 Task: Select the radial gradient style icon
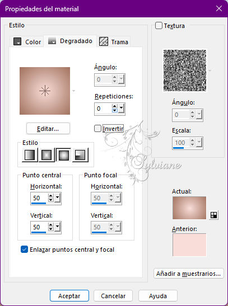pyautogui.click(x=80, y=155)
